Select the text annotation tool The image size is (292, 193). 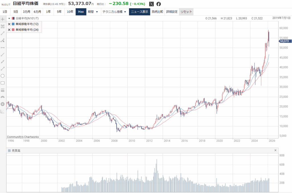click(3, 27)
